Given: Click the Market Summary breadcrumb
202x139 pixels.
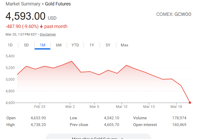Looking at the screenshot, I should pos(23,4).
